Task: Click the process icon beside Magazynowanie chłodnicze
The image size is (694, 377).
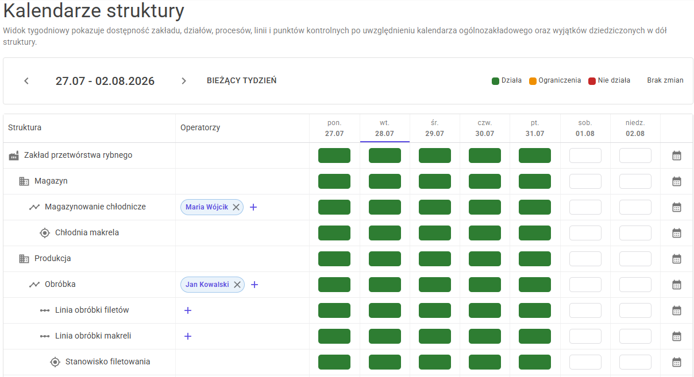Action: click(34, 207)
